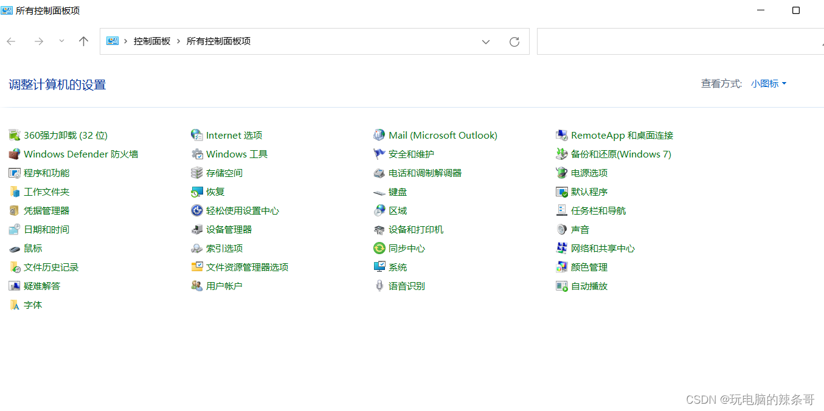824x411 pixels.
Task: Open the 索引选项 icon
Action: click(197, 248)
